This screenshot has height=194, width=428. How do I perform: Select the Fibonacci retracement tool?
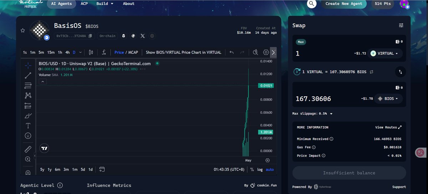(28, 85)
